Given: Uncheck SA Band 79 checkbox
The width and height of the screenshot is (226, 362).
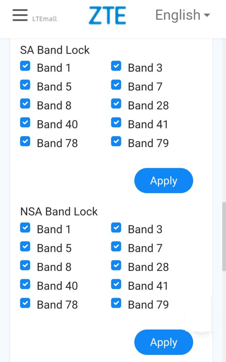Looking at the screenshot, I should pos(116,142).
